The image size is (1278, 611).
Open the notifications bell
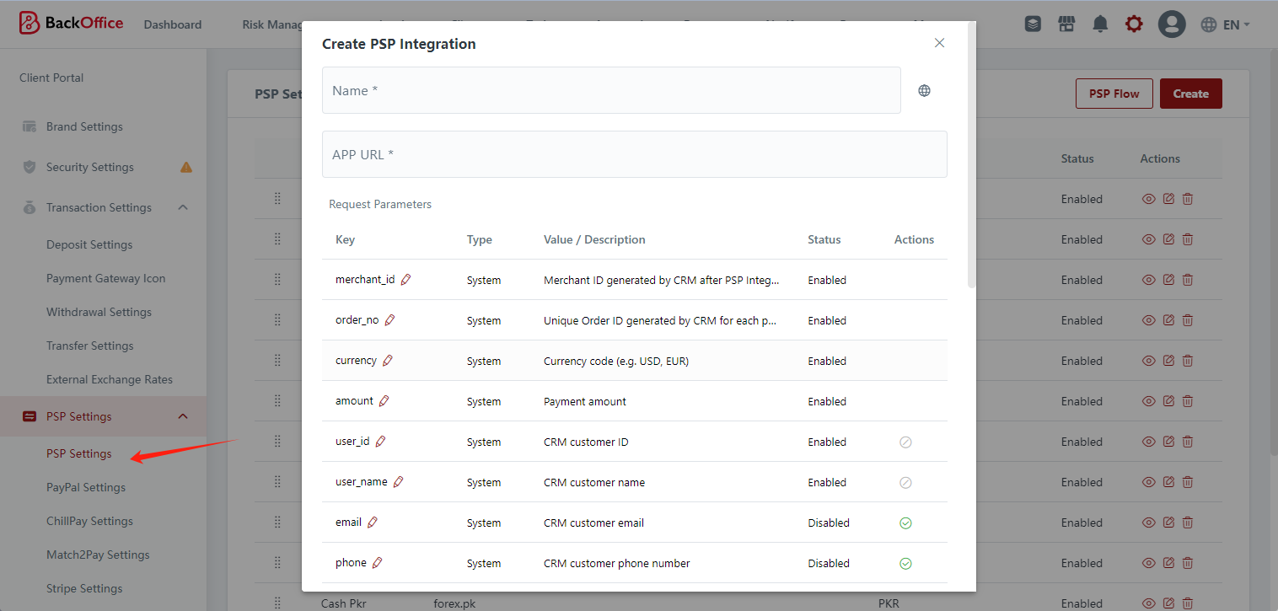tap(1100, 24)
